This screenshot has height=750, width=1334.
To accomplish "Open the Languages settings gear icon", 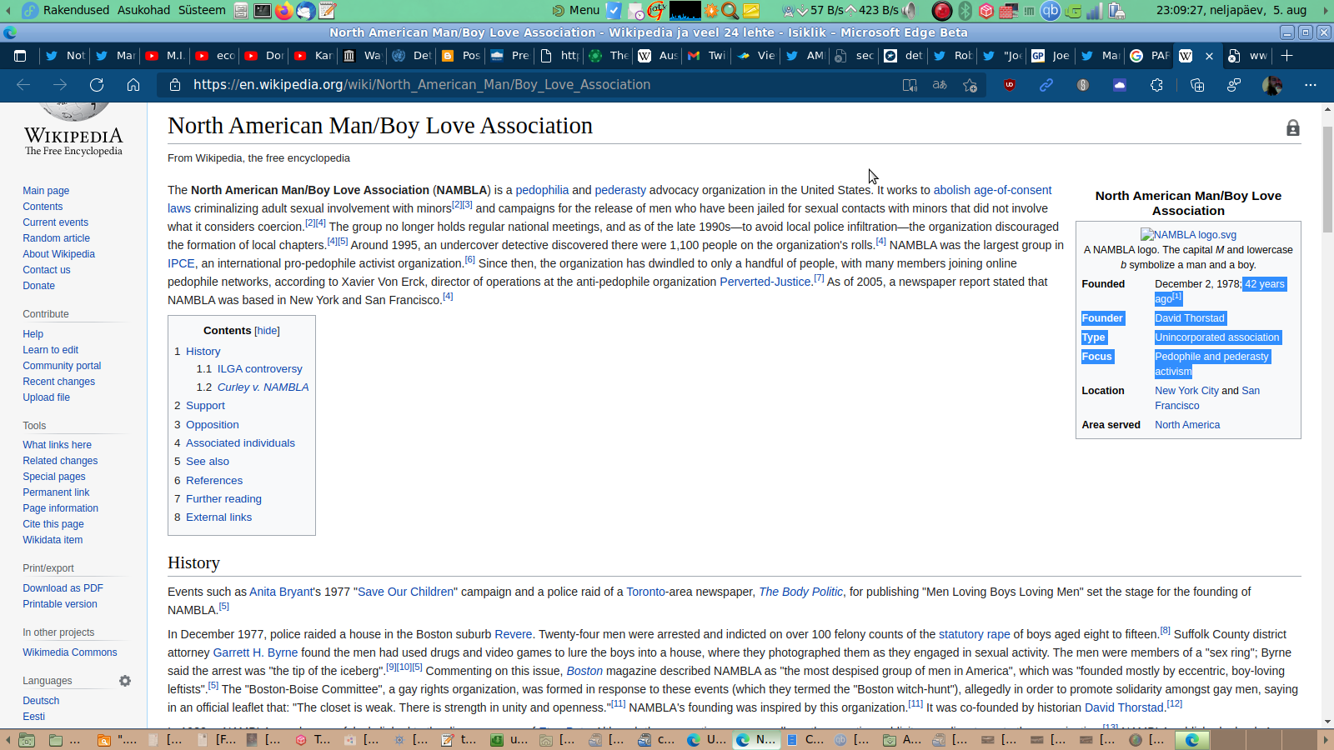I will 125,681.
